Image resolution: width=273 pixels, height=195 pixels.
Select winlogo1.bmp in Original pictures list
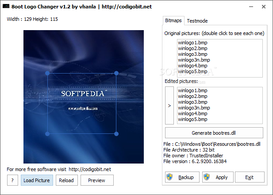(192, 43)
